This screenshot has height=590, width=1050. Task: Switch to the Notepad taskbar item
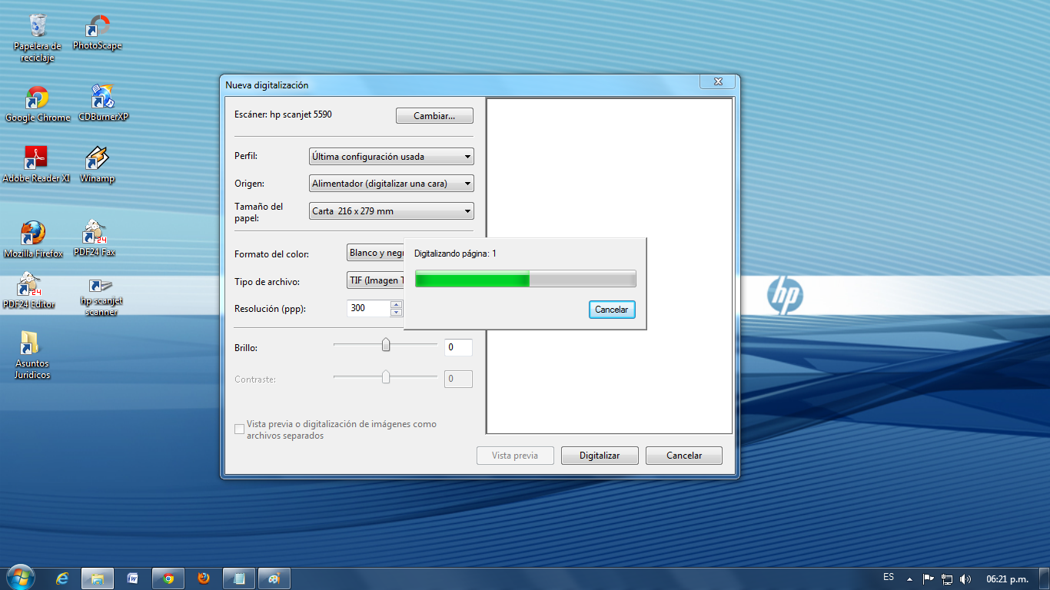click(239, 578)
